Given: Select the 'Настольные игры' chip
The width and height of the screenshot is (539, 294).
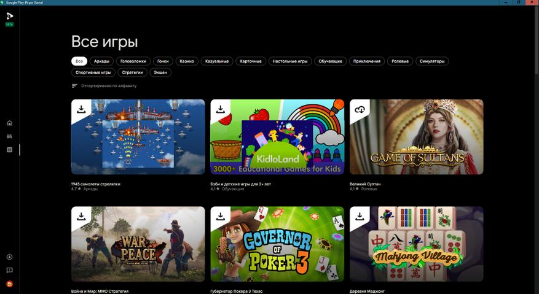Looking at the screenshot, I should coord(290,61).
